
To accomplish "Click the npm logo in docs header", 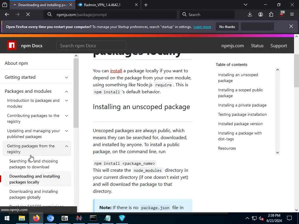I will pyautogui.click(x=12, y=45).
